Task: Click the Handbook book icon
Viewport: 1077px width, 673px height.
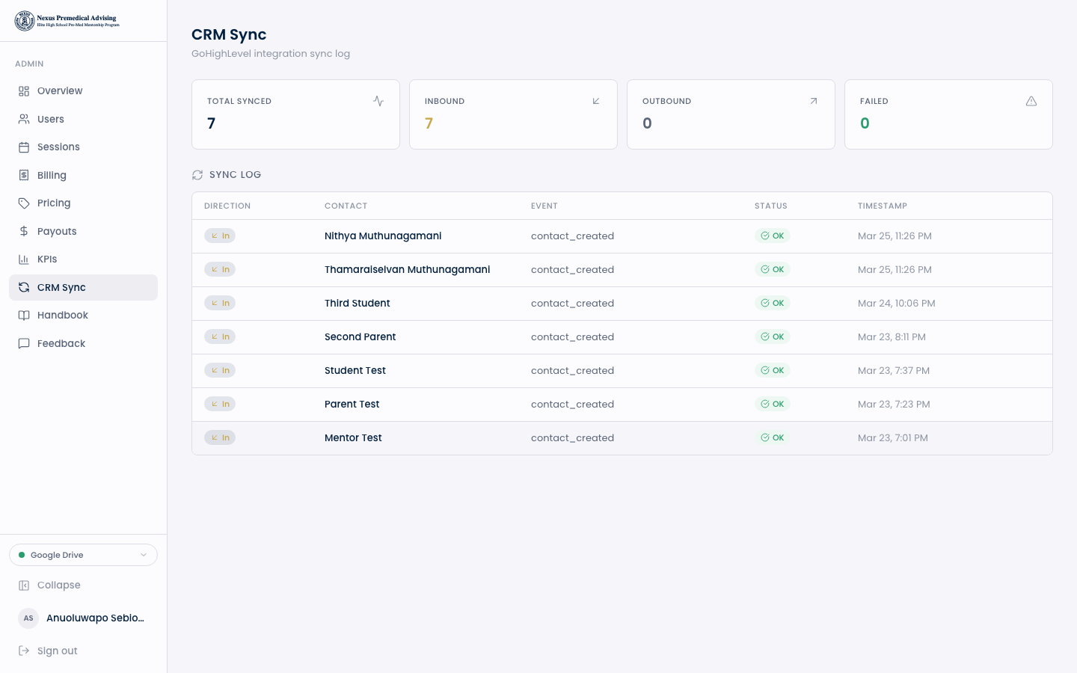Action: coord(24,316)
